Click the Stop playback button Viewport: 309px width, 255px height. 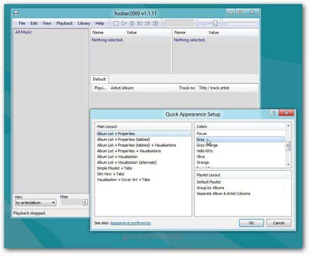click(x=116, y=24)
